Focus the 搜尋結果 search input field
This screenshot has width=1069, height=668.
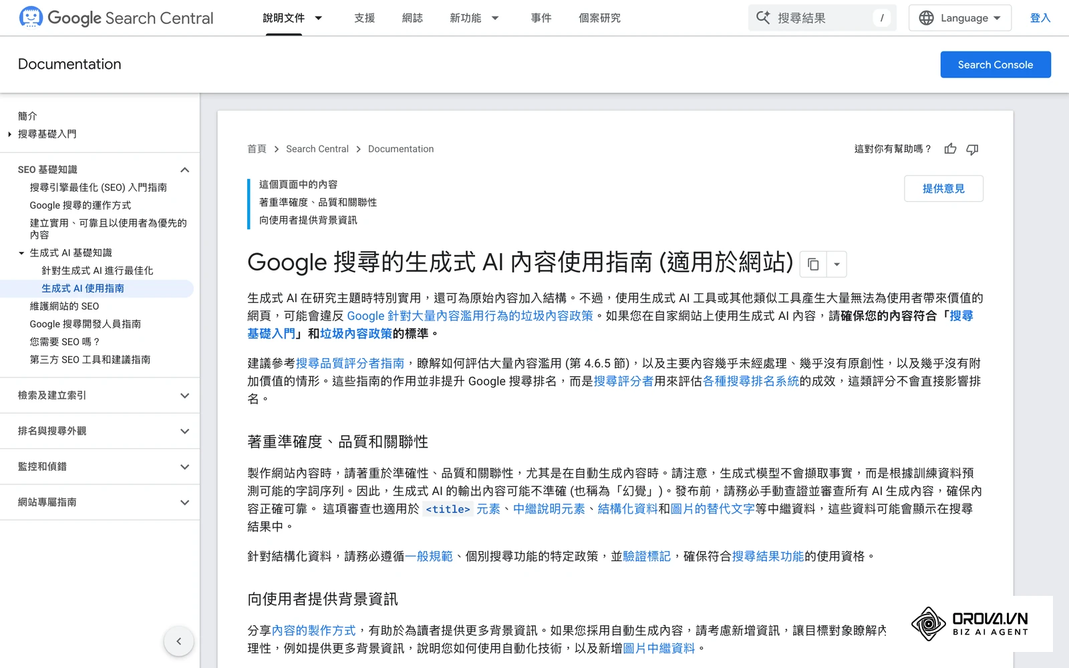(x=822, y=18)
